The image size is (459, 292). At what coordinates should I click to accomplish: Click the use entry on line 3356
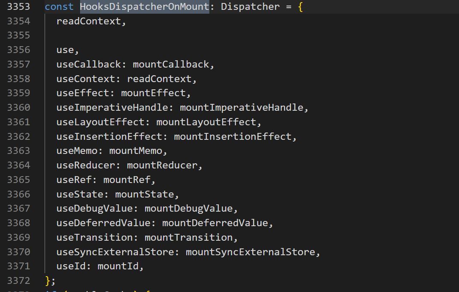tap(65, 50)
